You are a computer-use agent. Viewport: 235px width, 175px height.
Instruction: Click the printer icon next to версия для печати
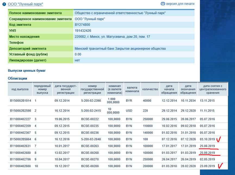(x=163, y=4)
